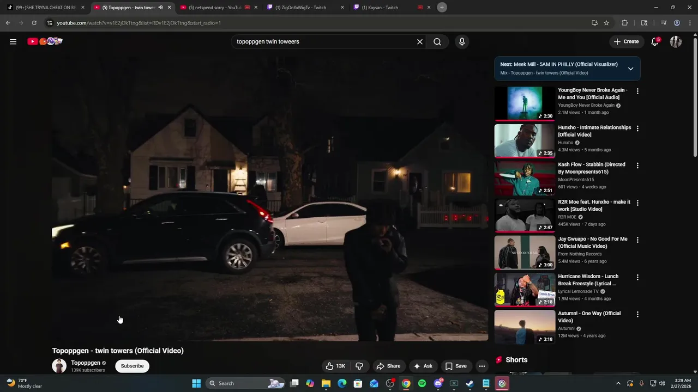The image size is (698, 392).
Task: Open the Ask AI button
Action: click(x=423, y=366)
